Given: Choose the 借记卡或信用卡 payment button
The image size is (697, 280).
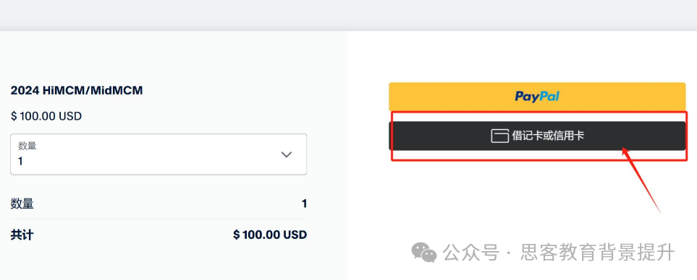Looking at the screenshot, I should [537, 136].
